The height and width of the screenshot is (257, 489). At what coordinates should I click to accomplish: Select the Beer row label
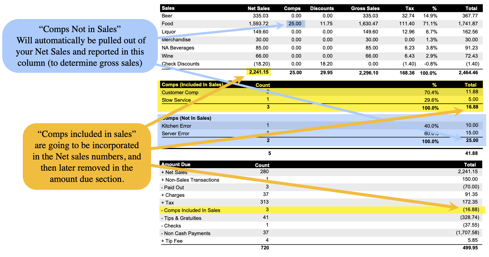coord(167,16)
